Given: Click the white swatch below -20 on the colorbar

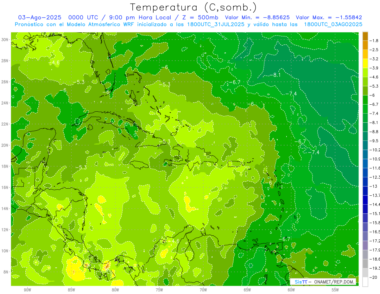Looking at the screenshot, I should click(365, 282).
